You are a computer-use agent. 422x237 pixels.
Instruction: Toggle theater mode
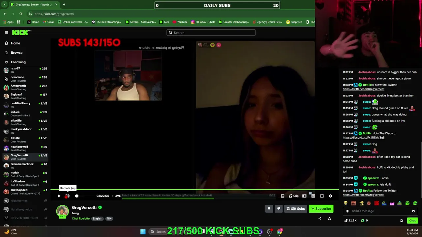coord(313,196)
